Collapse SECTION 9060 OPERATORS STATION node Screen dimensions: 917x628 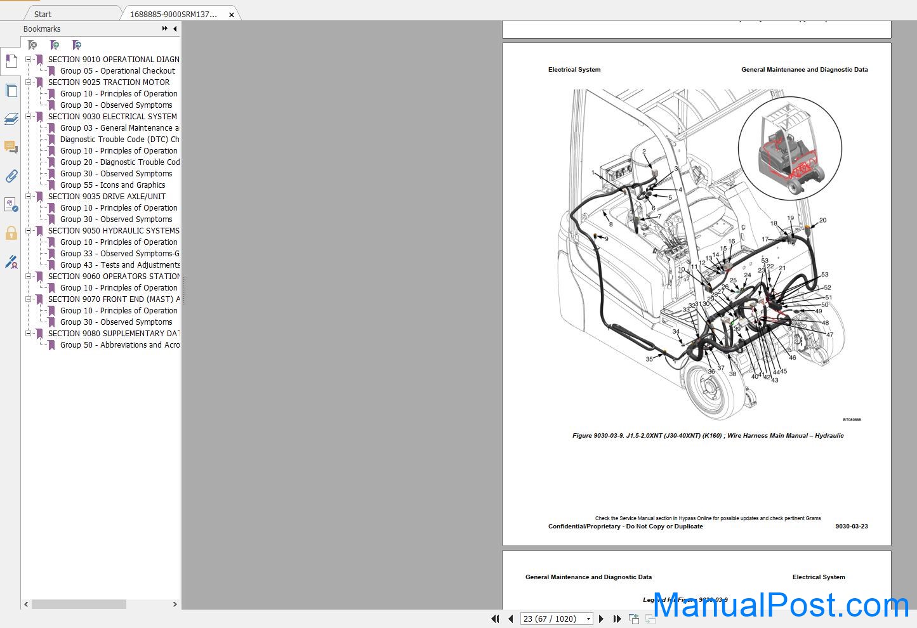28,276
